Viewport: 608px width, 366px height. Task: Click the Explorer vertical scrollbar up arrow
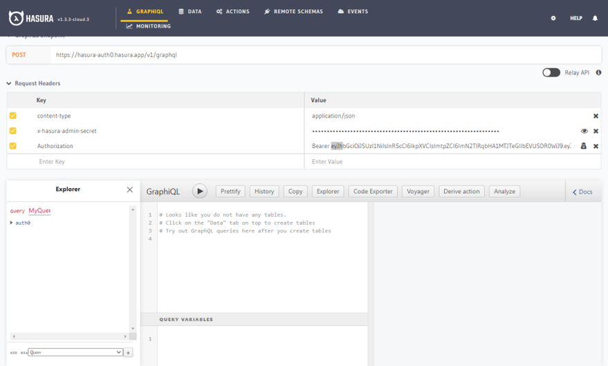point(133,210)
